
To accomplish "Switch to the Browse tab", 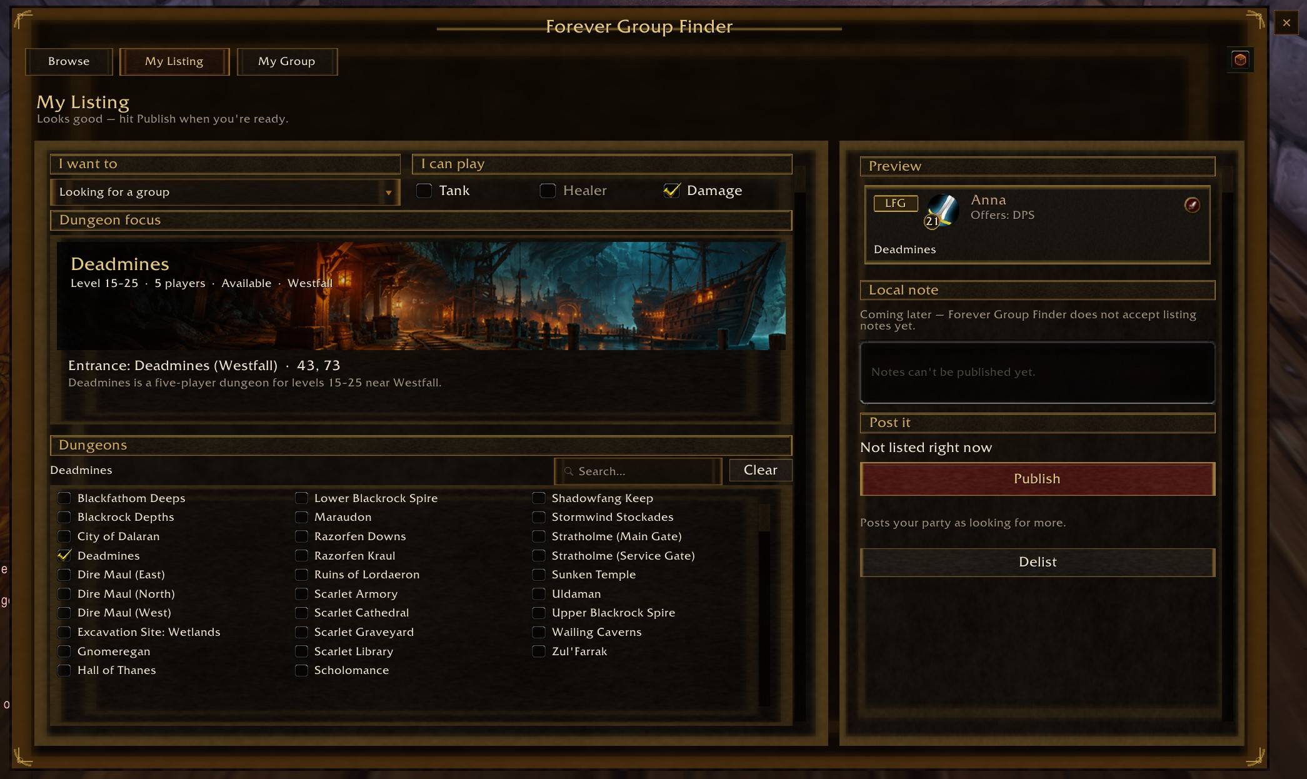I will point(69,61).
